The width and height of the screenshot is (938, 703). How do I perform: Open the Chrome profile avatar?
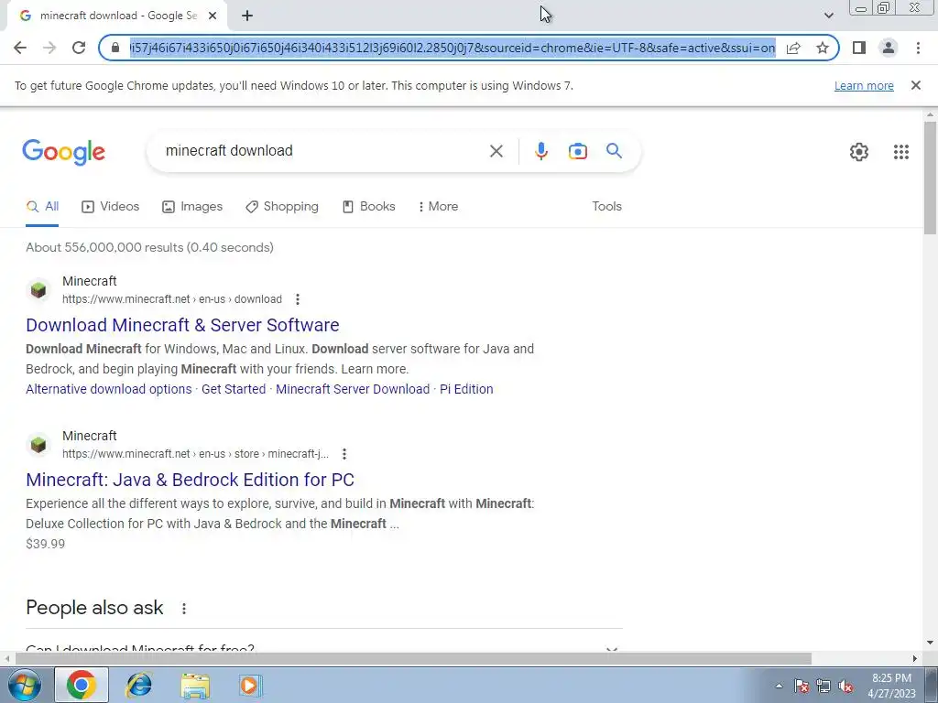coord(889,48)
